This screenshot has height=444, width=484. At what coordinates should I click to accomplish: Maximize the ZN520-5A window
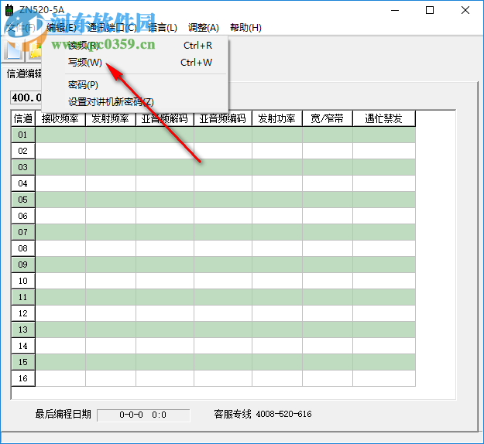point(430,10)
